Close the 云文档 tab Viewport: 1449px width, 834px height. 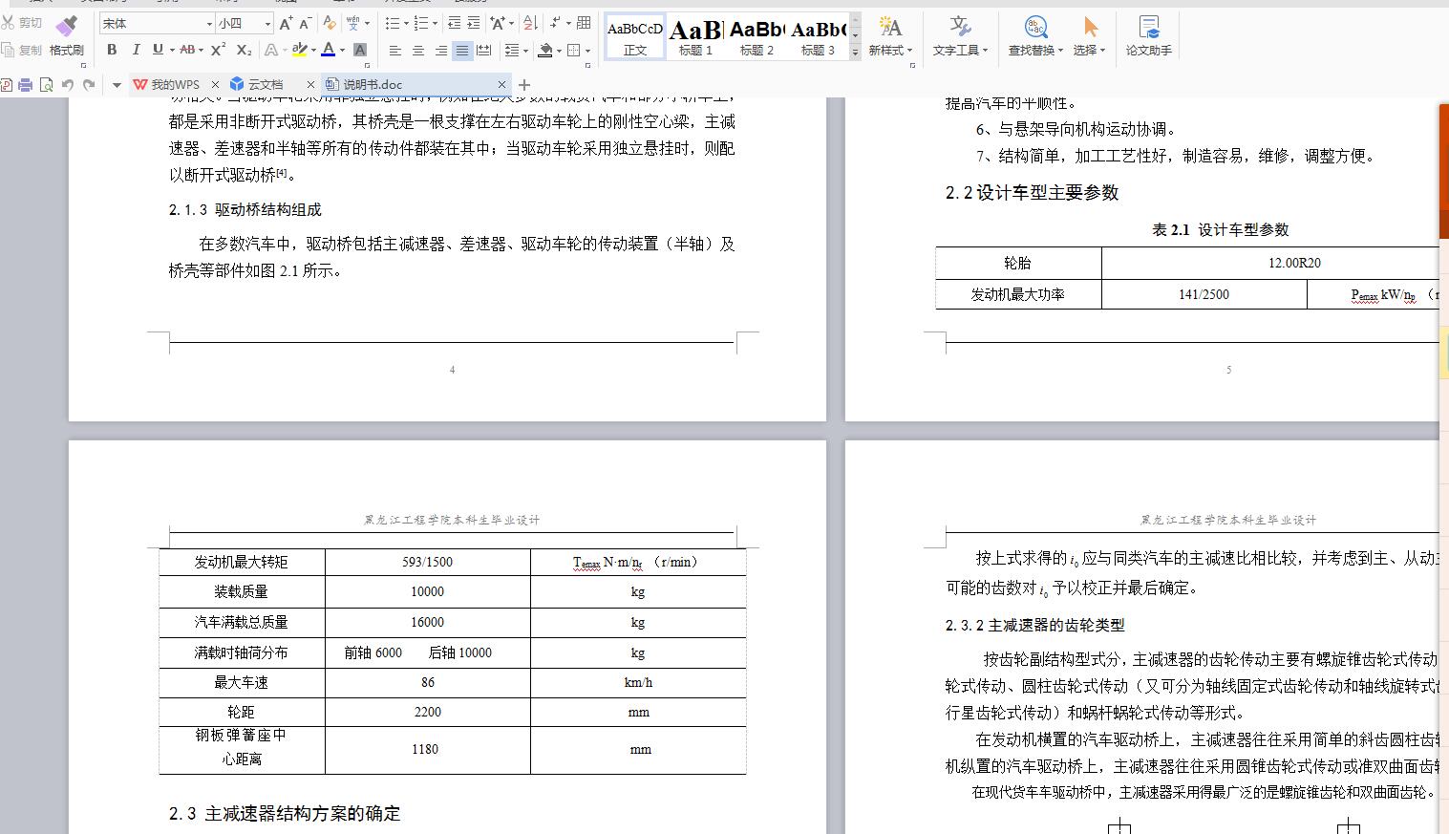(310, 85)
